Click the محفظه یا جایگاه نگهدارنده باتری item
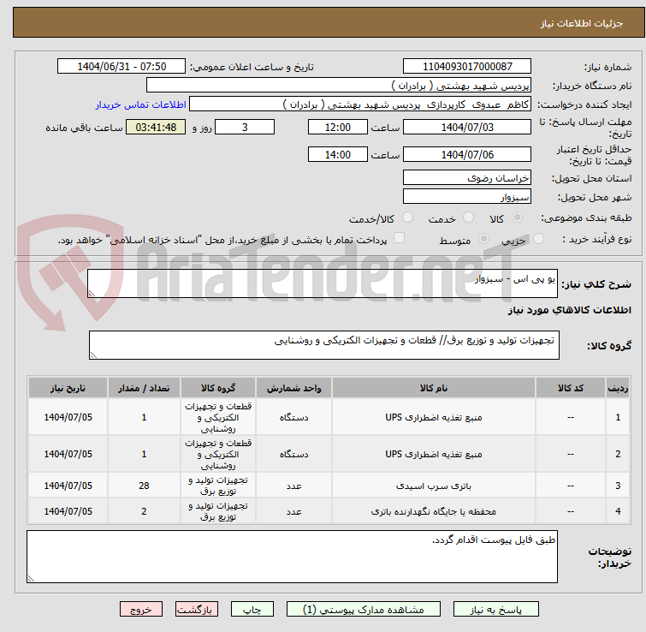This screenshot has width=646, height=632. [x=434, y=511]
